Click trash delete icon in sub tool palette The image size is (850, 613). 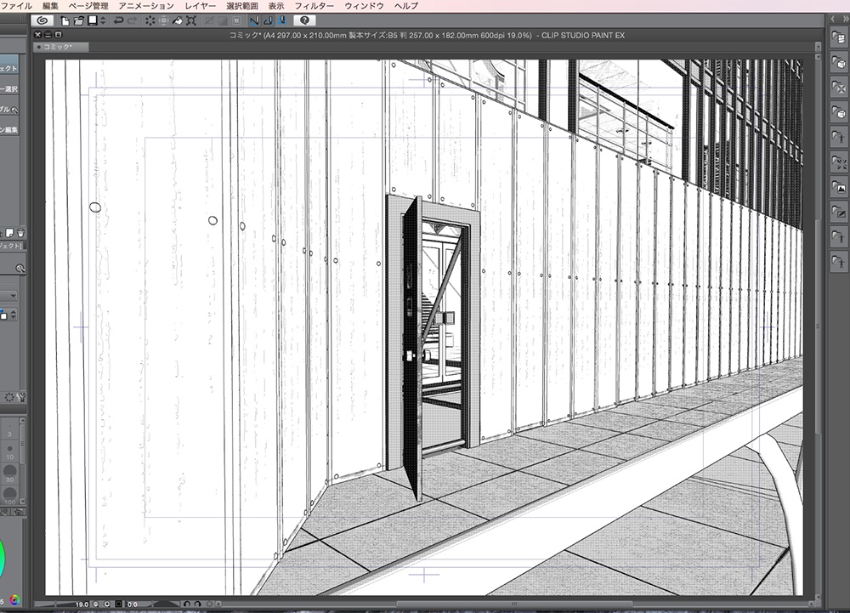(x=20, y=233)
